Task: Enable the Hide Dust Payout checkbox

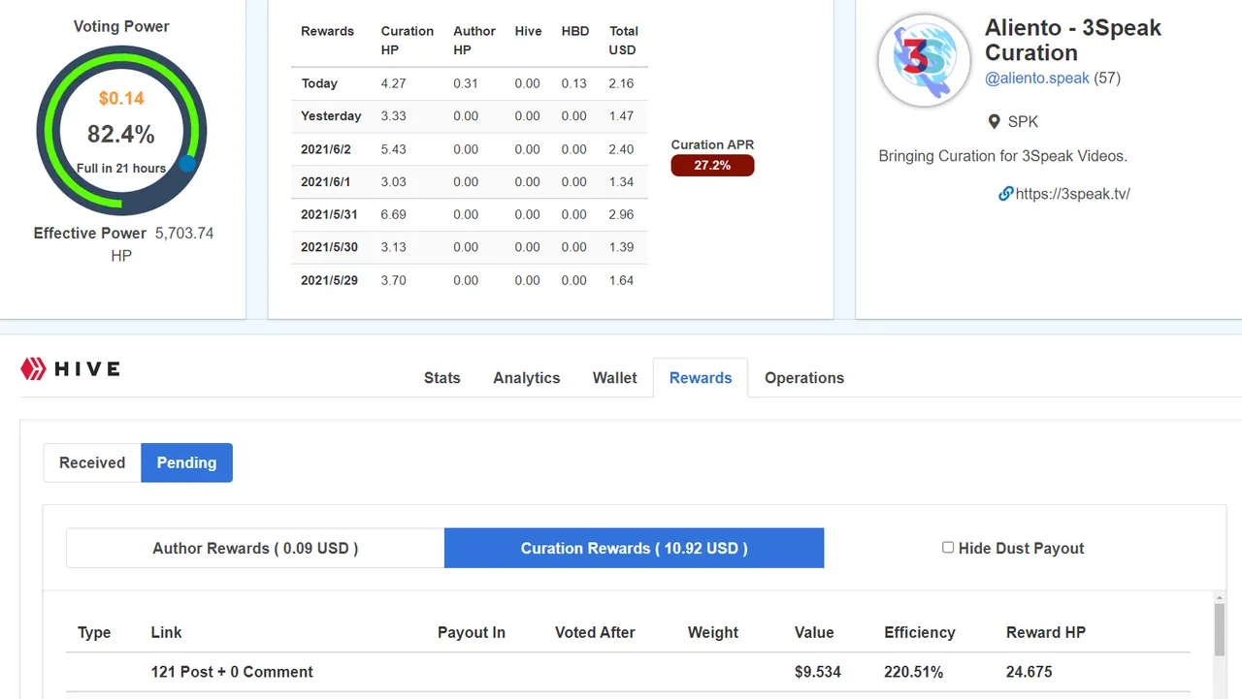Action: pos(948,548)
